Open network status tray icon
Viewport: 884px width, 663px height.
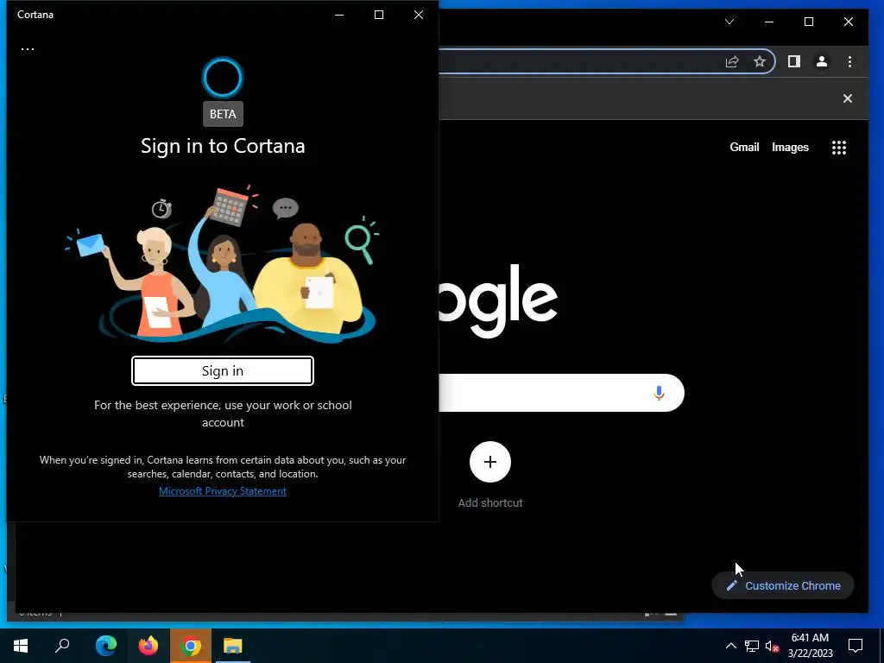[x=752, y=646]
